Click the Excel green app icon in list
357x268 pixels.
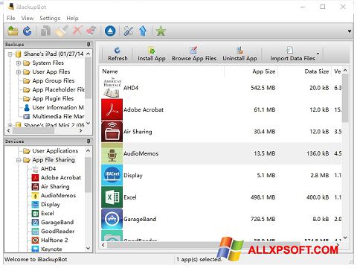(112, 197)
